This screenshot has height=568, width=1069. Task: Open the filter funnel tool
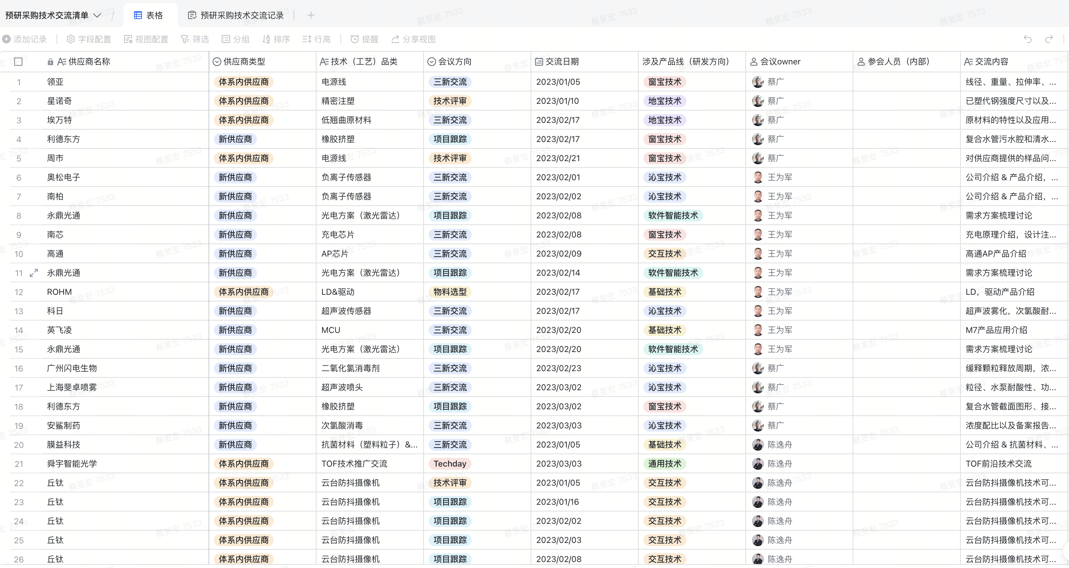point(185,39)
